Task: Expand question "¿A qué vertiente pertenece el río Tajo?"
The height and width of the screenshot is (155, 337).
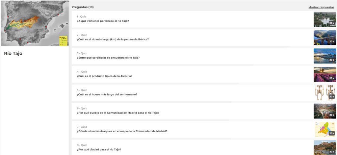Action: [x=103, y=21]
